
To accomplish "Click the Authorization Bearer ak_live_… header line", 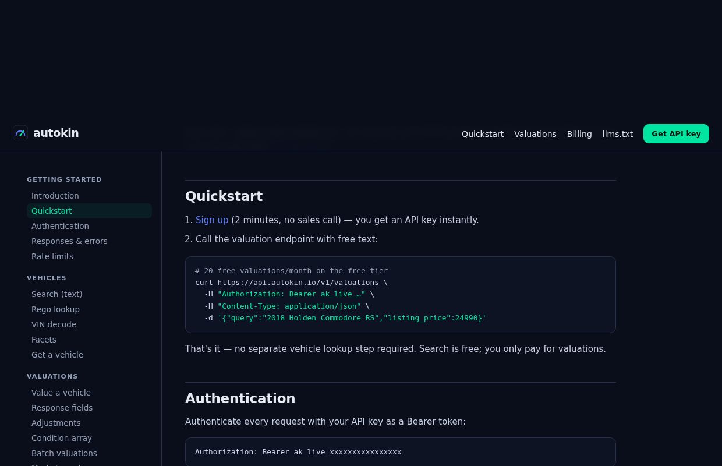I will tap(289, 294).
